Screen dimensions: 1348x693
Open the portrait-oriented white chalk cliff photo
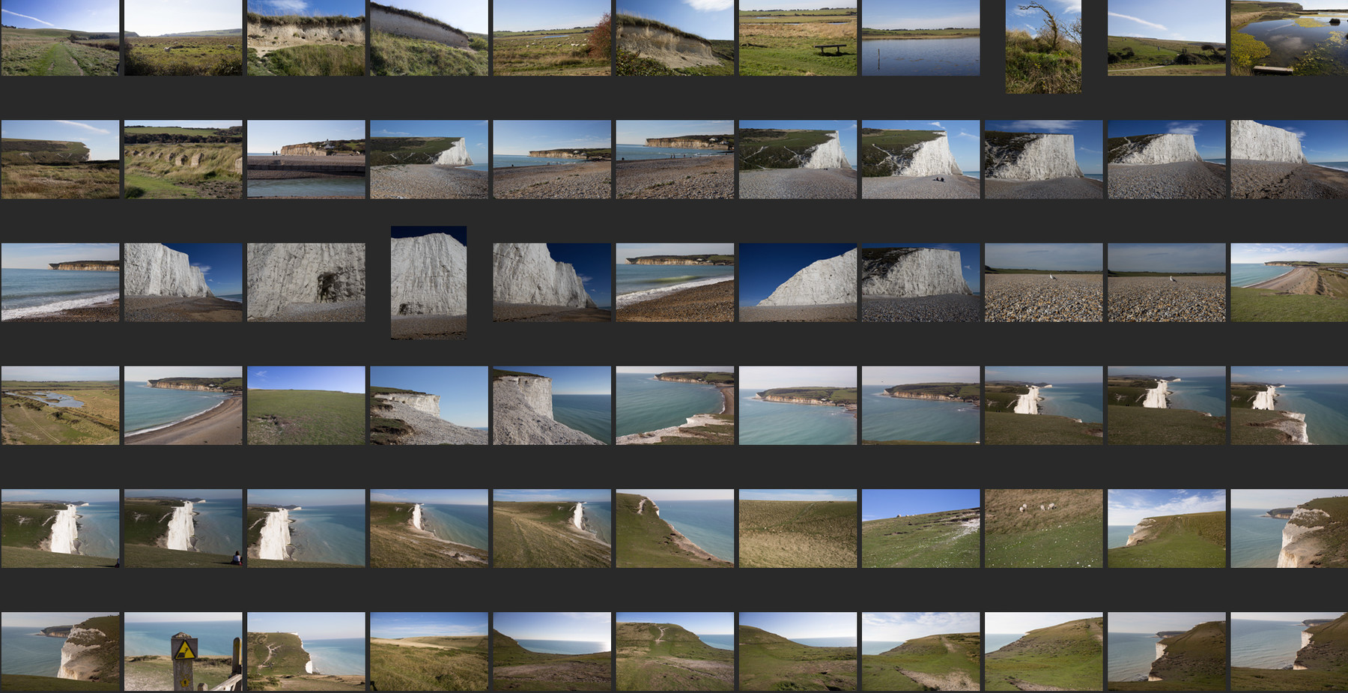[428, 282]
